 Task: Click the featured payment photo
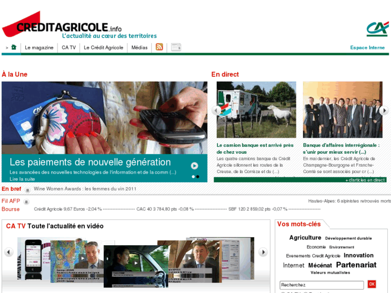point(104,118)
